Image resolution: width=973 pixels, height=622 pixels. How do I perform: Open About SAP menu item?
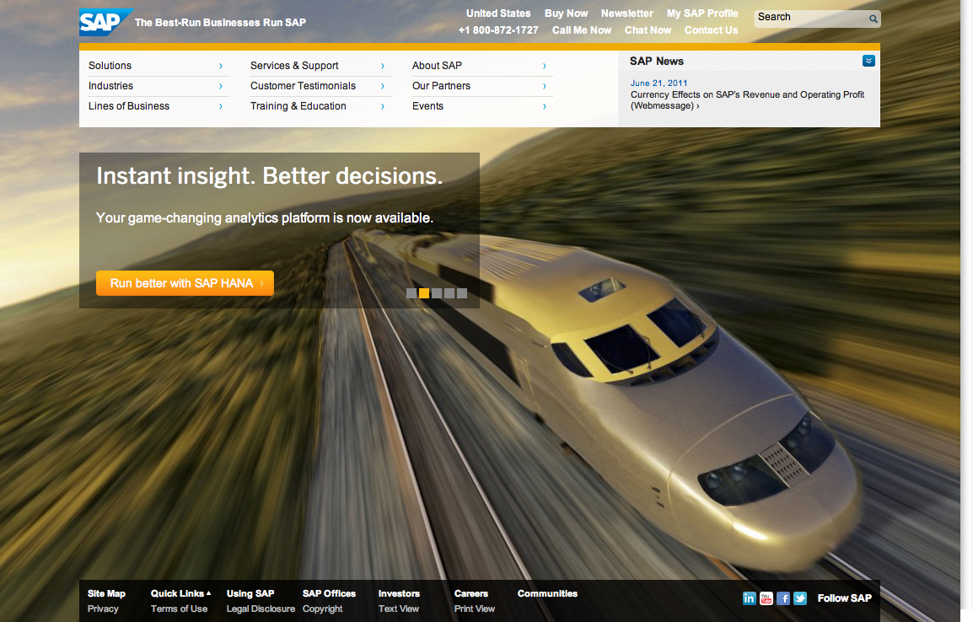point(437,66)
